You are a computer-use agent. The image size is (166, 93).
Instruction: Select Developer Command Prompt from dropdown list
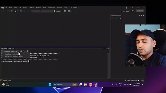click(14, 57)
